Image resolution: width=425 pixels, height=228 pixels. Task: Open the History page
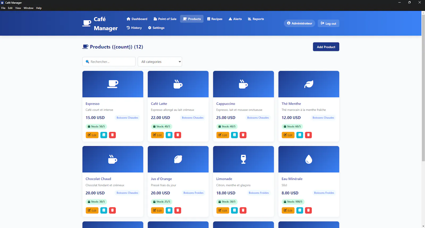pos(134,28)
